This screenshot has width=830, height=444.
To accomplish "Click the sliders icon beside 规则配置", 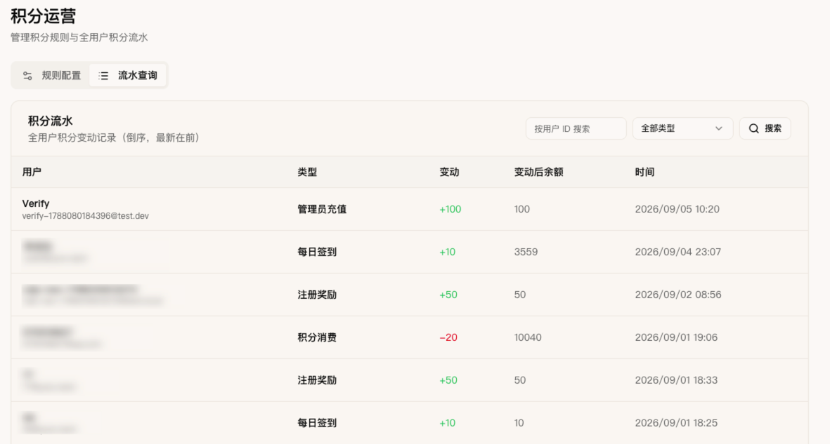I will point(27,76).
